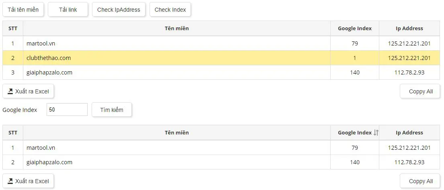Image resolution: width=444 pixels, height=190 pixels.
Task: Select martool.vn in the filtered results table
Action: click(x=41, y=147)
